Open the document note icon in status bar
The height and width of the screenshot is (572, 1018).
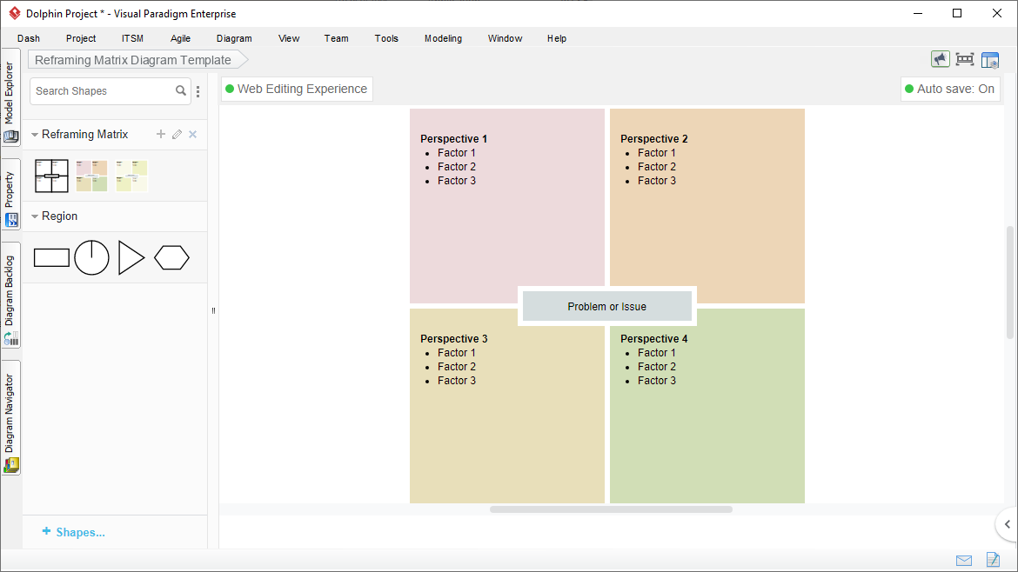tap(993, 559)
